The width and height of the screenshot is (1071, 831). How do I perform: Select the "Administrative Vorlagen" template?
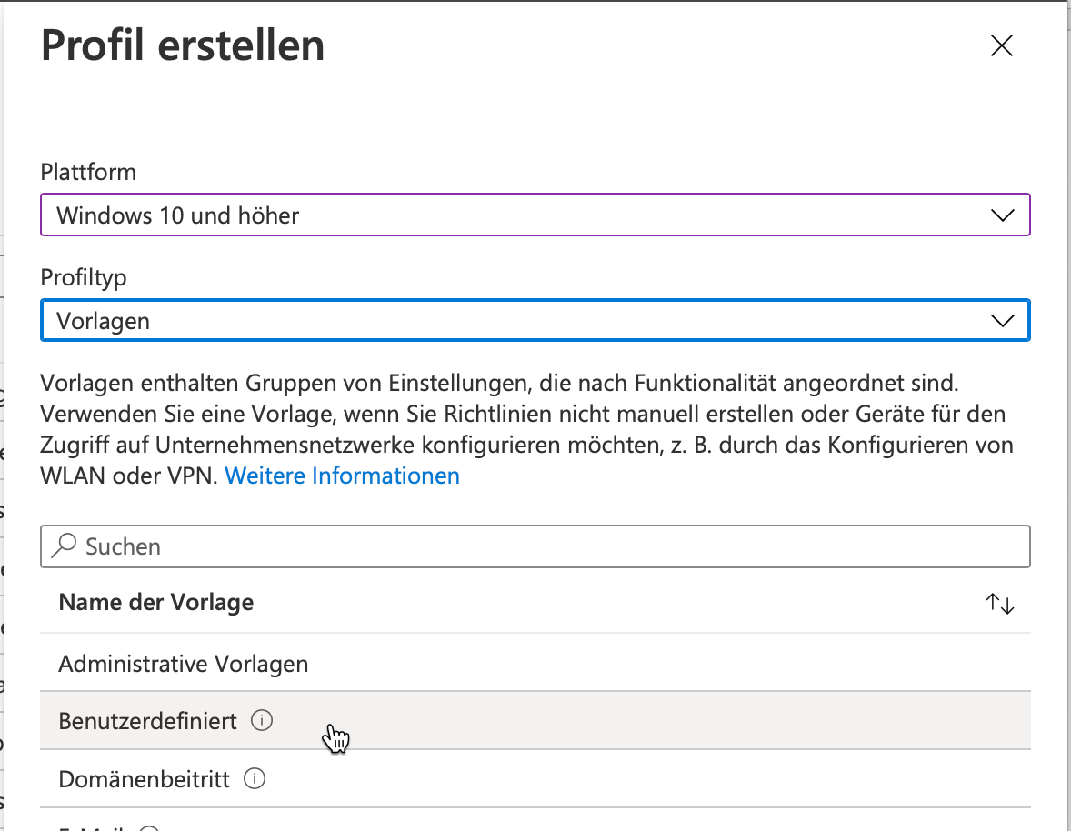point(183,663)
